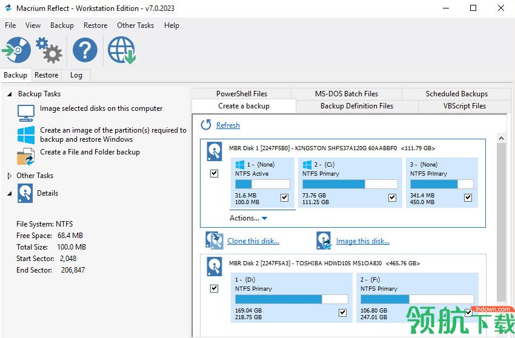
Task: Collapse the Backup Tasks tree section
Action: (10, 94)
